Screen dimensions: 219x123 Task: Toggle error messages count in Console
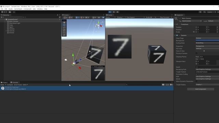coord(171,85)
